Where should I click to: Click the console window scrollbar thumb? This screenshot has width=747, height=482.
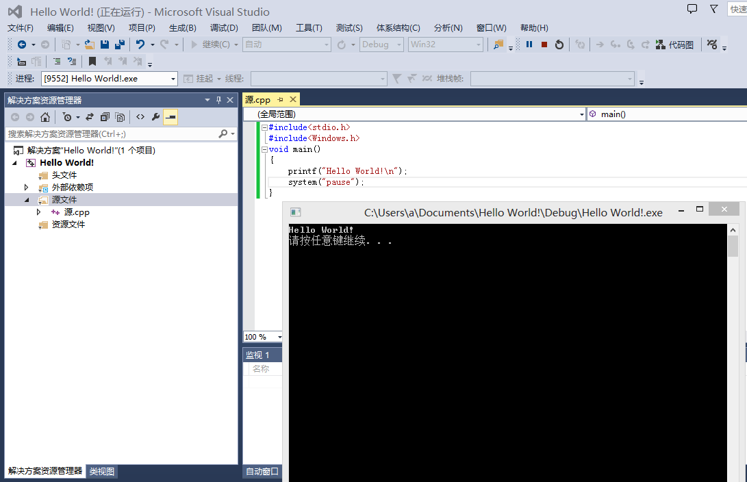[733, 246]
